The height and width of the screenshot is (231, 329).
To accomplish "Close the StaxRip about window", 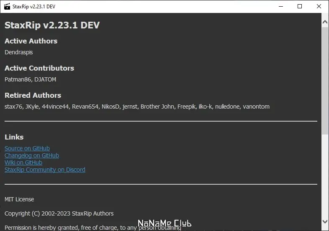I will pyautogui.click(x=319, y=7).
